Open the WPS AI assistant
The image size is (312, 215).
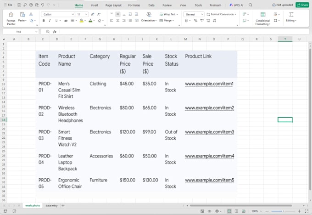pyautogui.click(x=236, y=5)
